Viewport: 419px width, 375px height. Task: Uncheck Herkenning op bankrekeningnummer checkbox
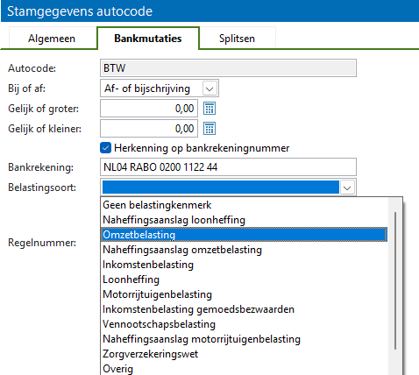(x=105, y=148)
